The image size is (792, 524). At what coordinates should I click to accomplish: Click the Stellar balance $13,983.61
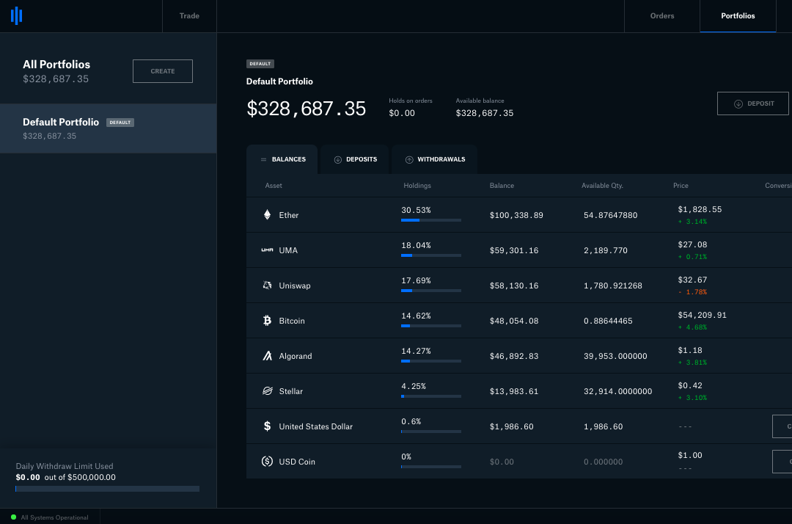click(513, 392)
